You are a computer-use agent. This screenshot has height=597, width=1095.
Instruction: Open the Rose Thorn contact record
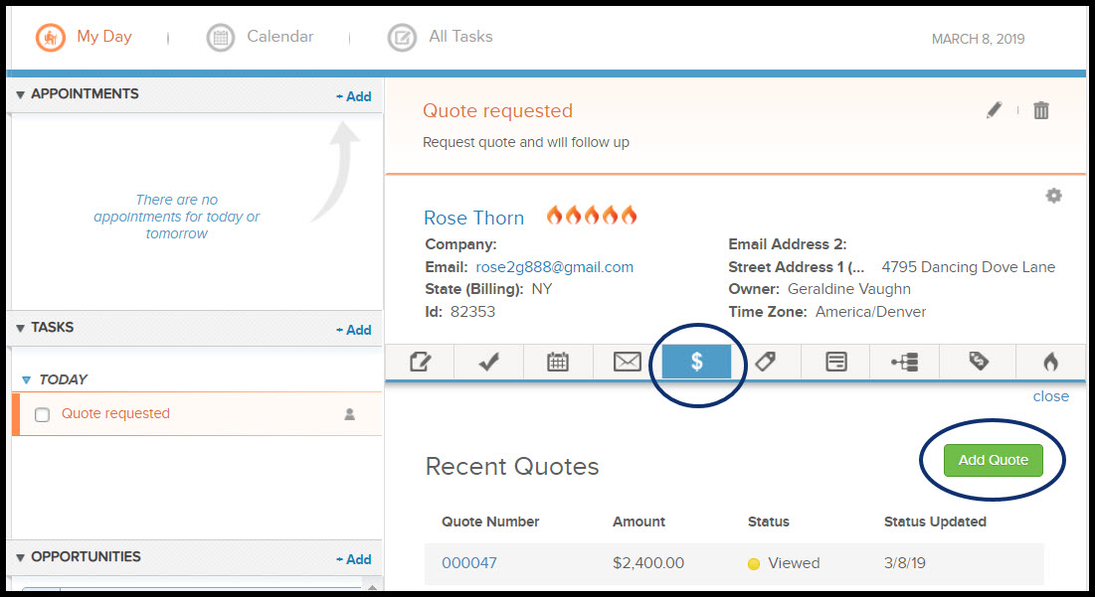tap(473, 219)
